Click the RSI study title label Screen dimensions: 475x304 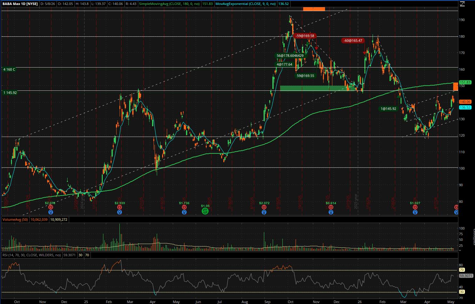(x=31, y=255)
